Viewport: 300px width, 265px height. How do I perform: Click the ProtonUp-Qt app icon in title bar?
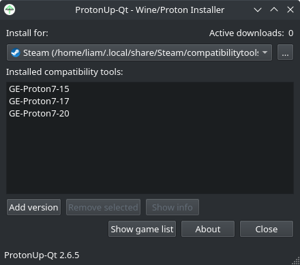(10, 10)
